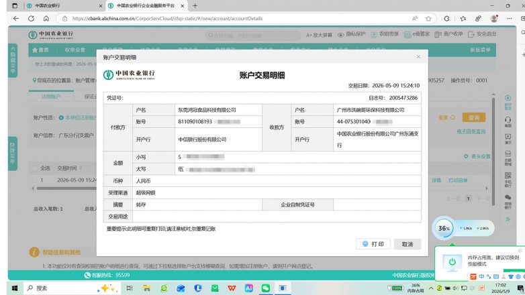Click the 企业自制凭证号 cell

pyautogui.click(x=297, y=204)
